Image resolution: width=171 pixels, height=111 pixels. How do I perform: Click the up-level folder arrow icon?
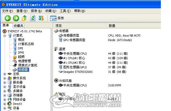coord(24,18)
